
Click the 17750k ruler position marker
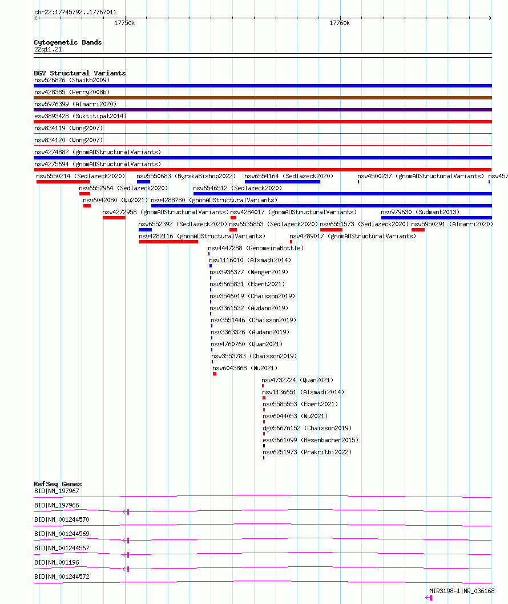click(x=124, y=23)
